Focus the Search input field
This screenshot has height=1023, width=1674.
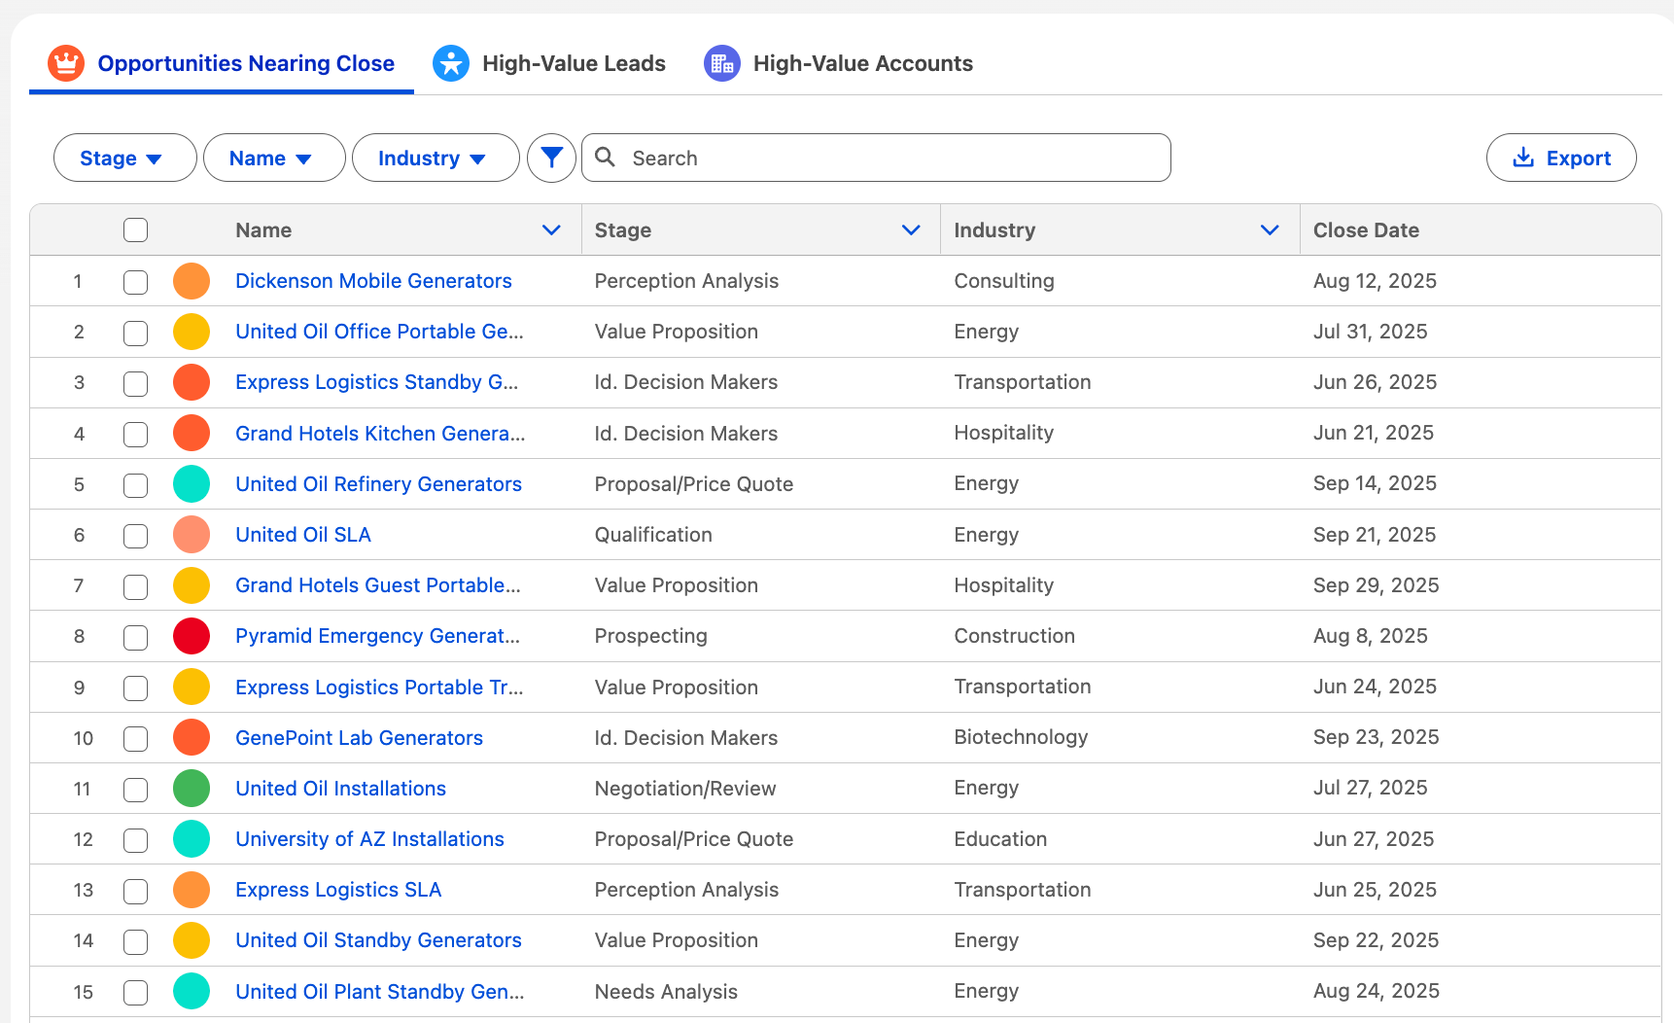(894, 158)
